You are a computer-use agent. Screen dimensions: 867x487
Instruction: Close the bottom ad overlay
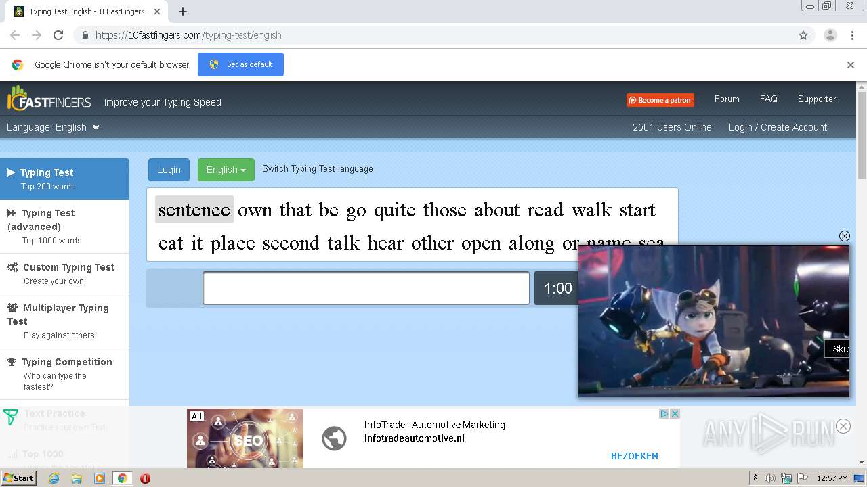click(843, 426)
